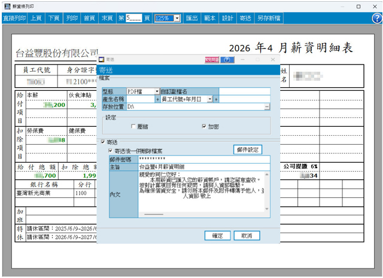Image resolution: width=383 pixels, height=278 pixels.
Task: Go to the previous page with 上頁
Action: click(x=36, y=19)
